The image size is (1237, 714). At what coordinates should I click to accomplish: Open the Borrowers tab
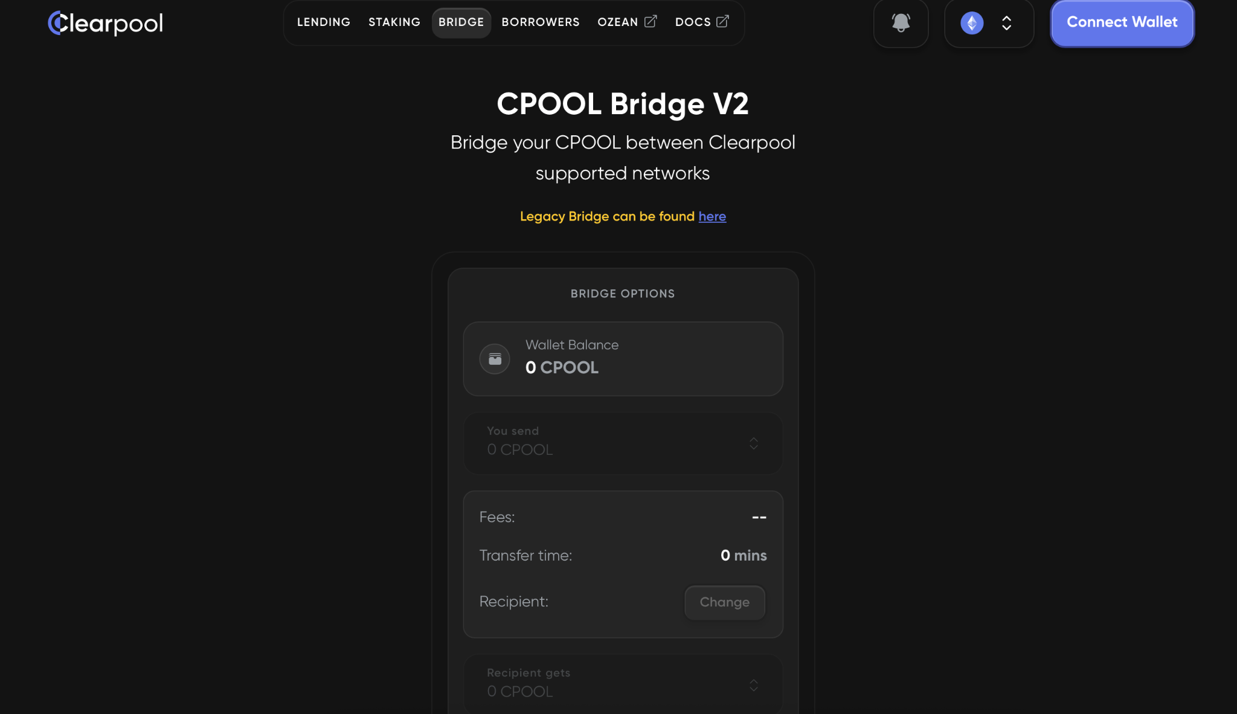(x=541, y=22)
